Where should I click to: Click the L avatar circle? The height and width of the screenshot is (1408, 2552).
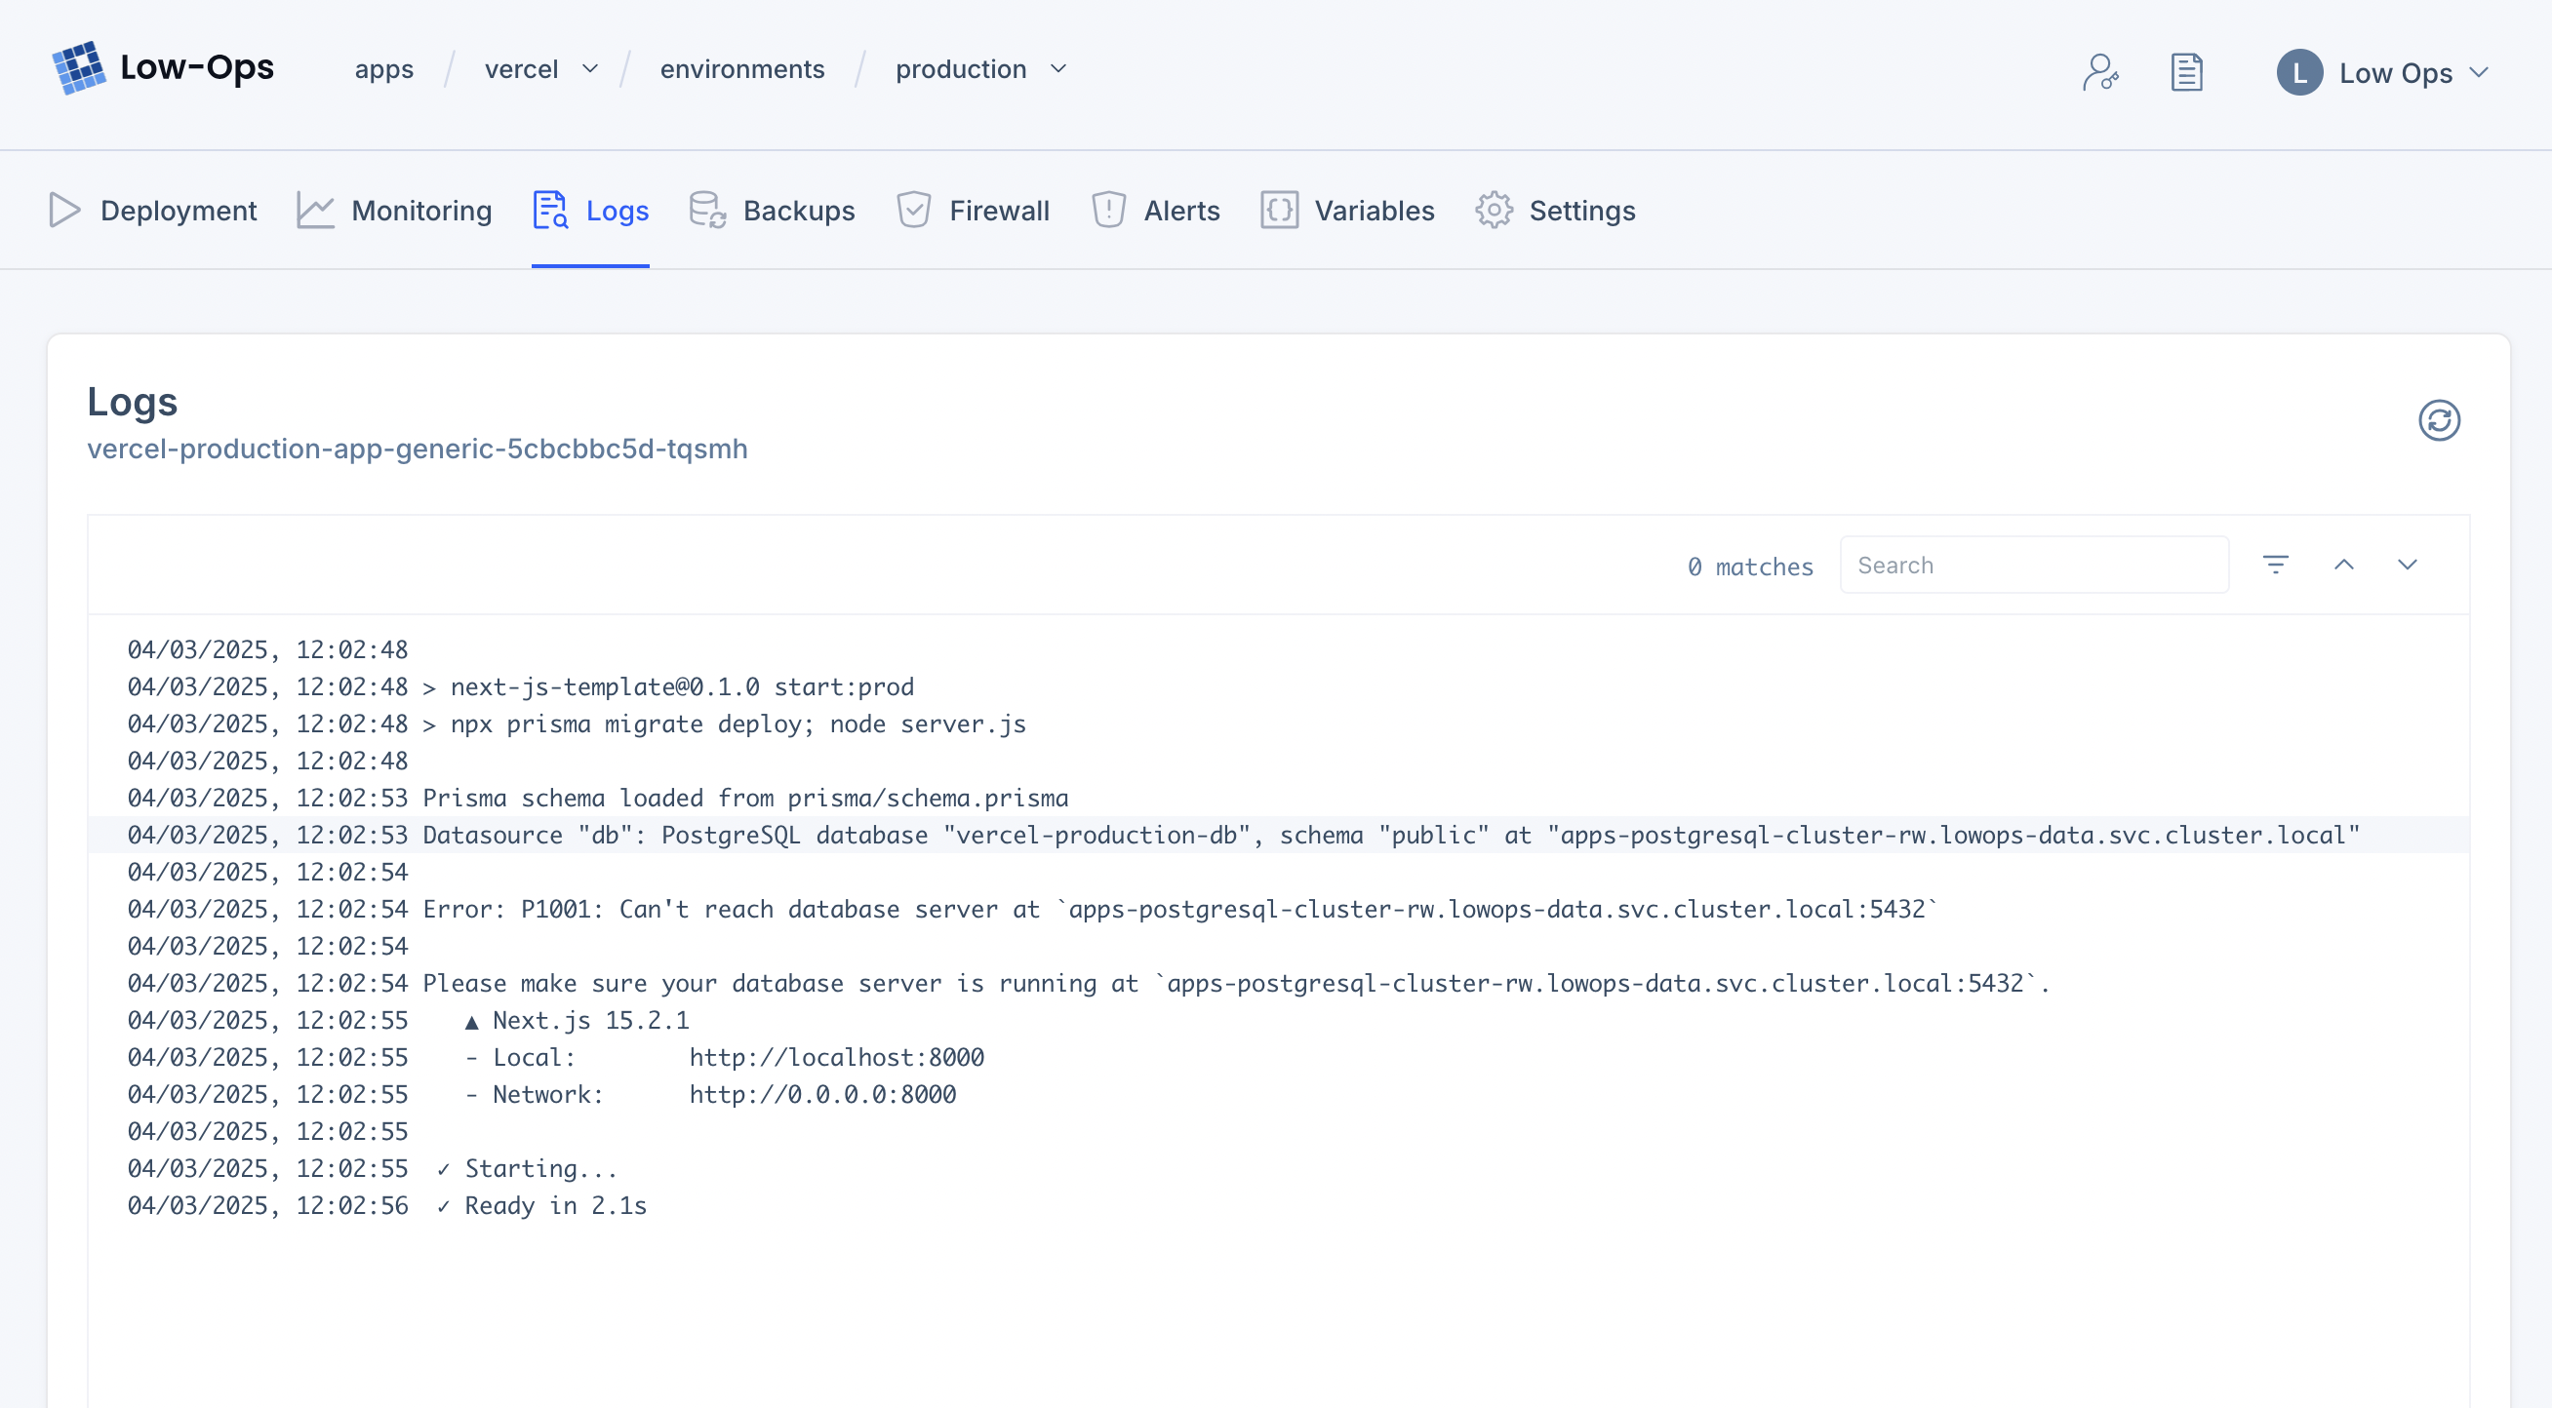2299,72
